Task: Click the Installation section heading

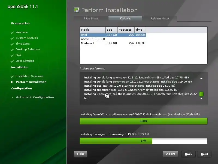Action: point(20,67)
